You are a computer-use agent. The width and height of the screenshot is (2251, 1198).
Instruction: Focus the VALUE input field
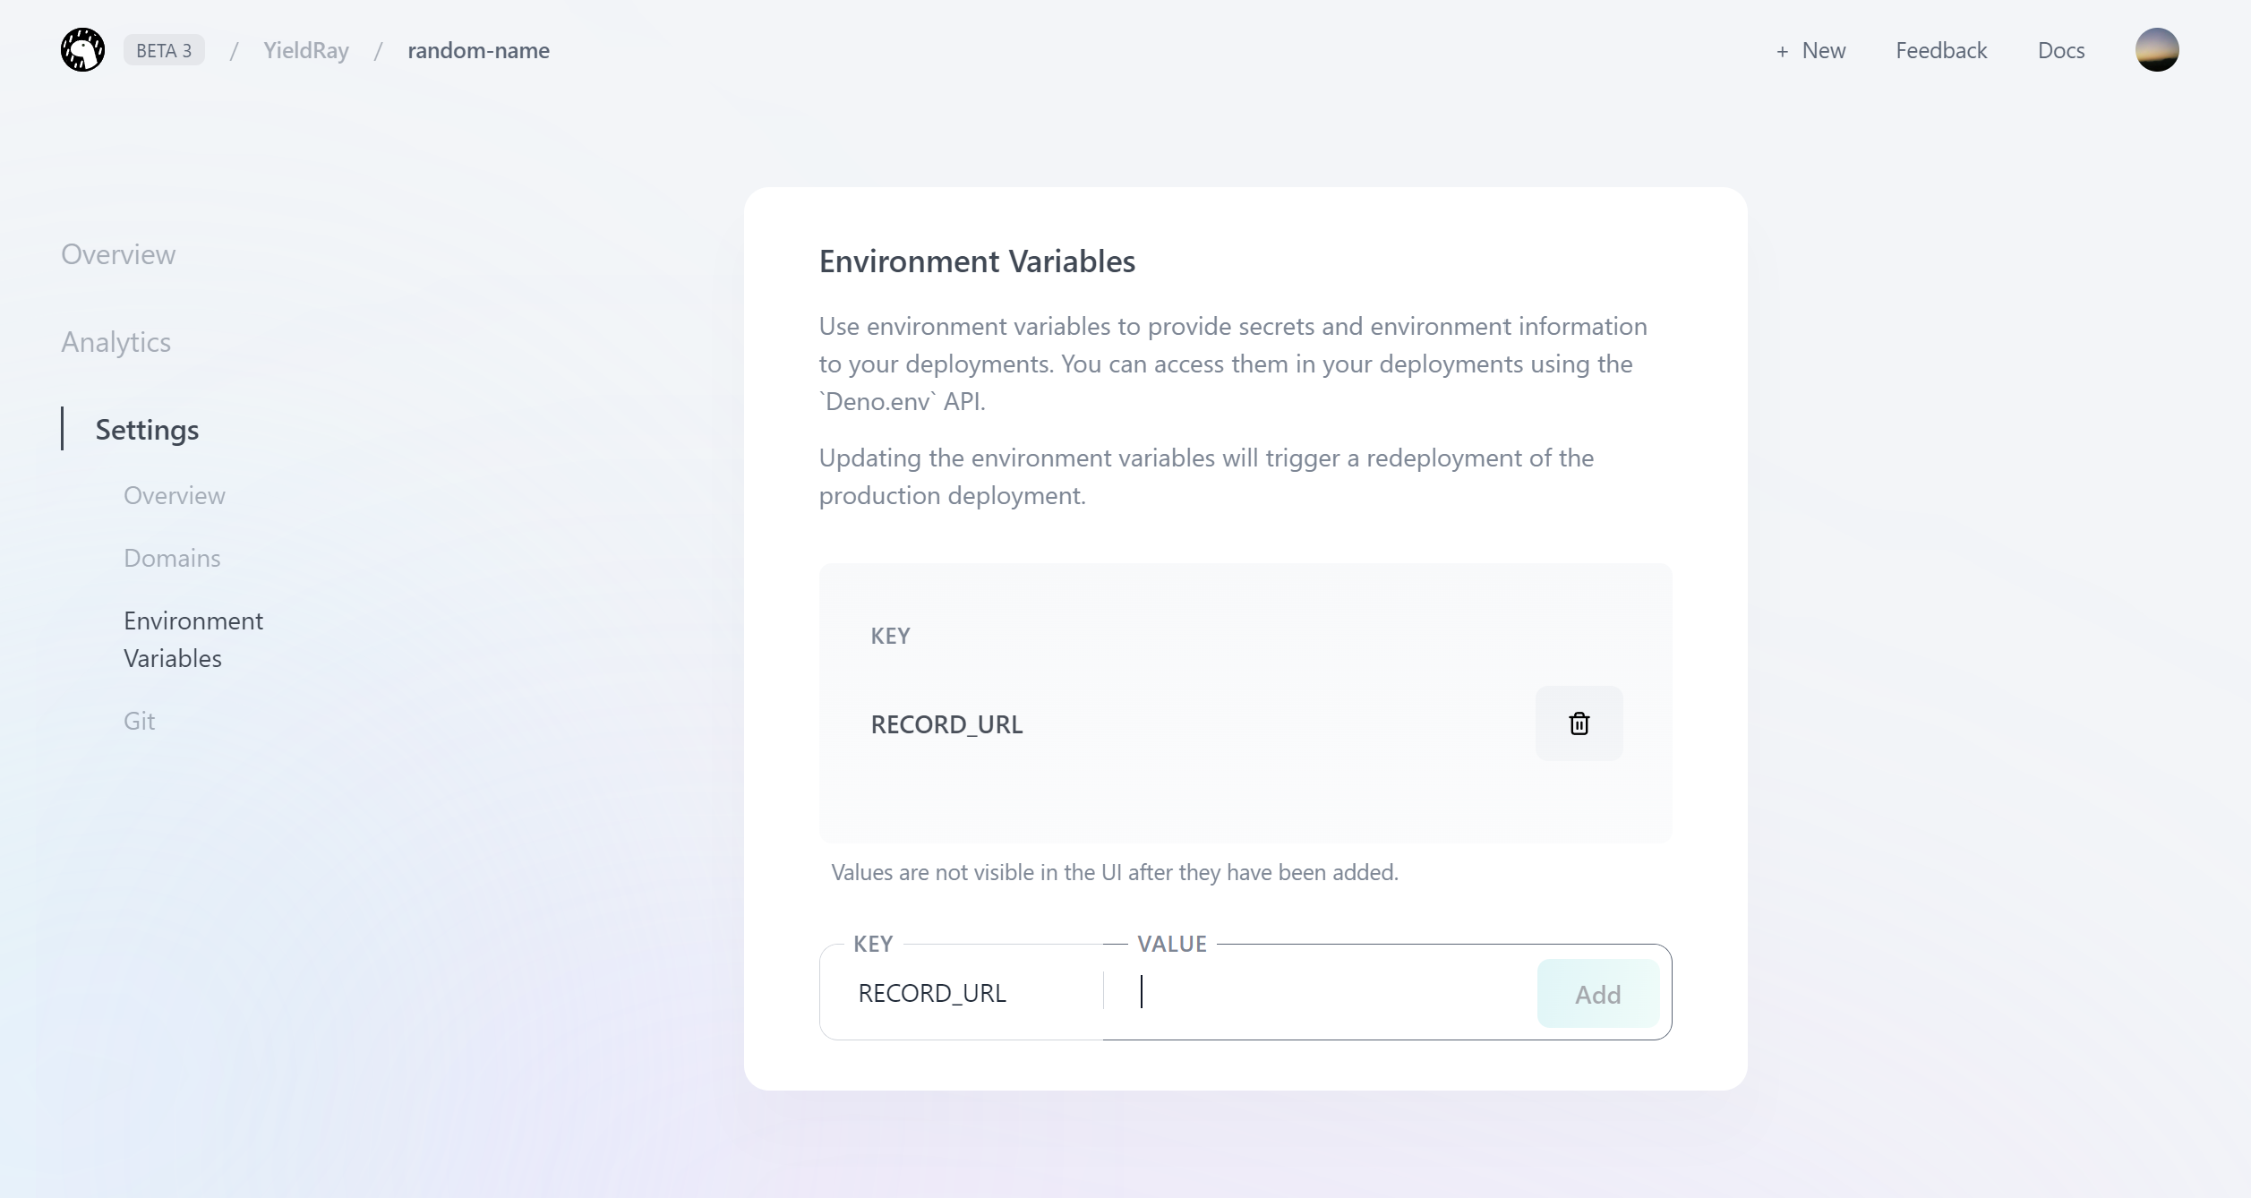[1325, 993]
